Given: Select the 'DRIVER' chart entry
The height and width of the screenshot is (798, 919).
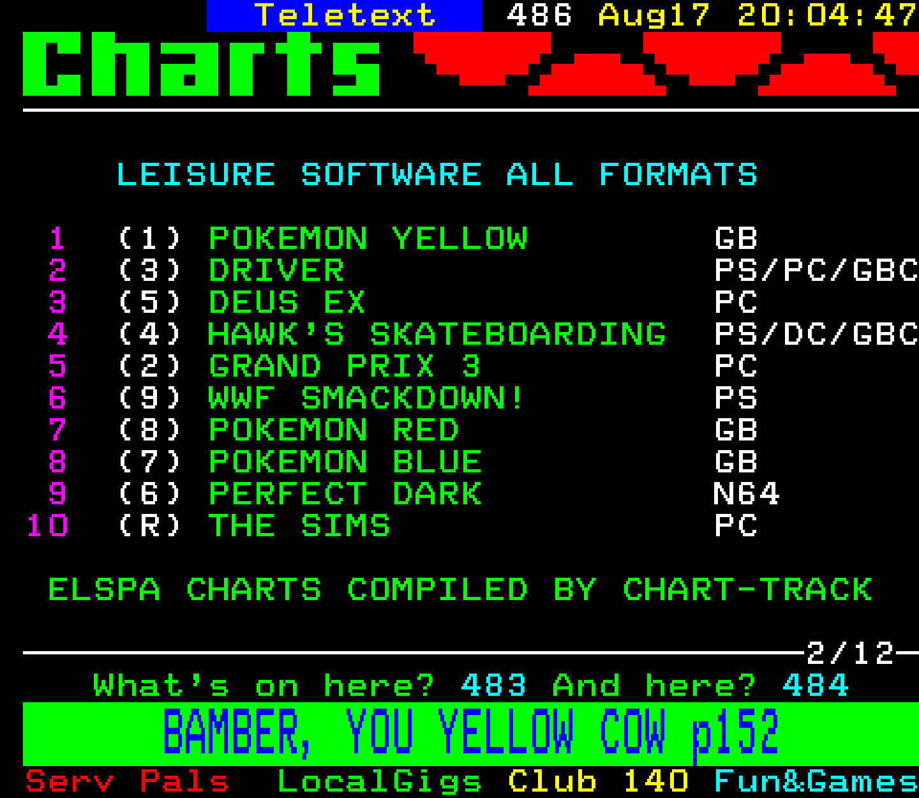Looking at the screenshot, I should 276,271.
